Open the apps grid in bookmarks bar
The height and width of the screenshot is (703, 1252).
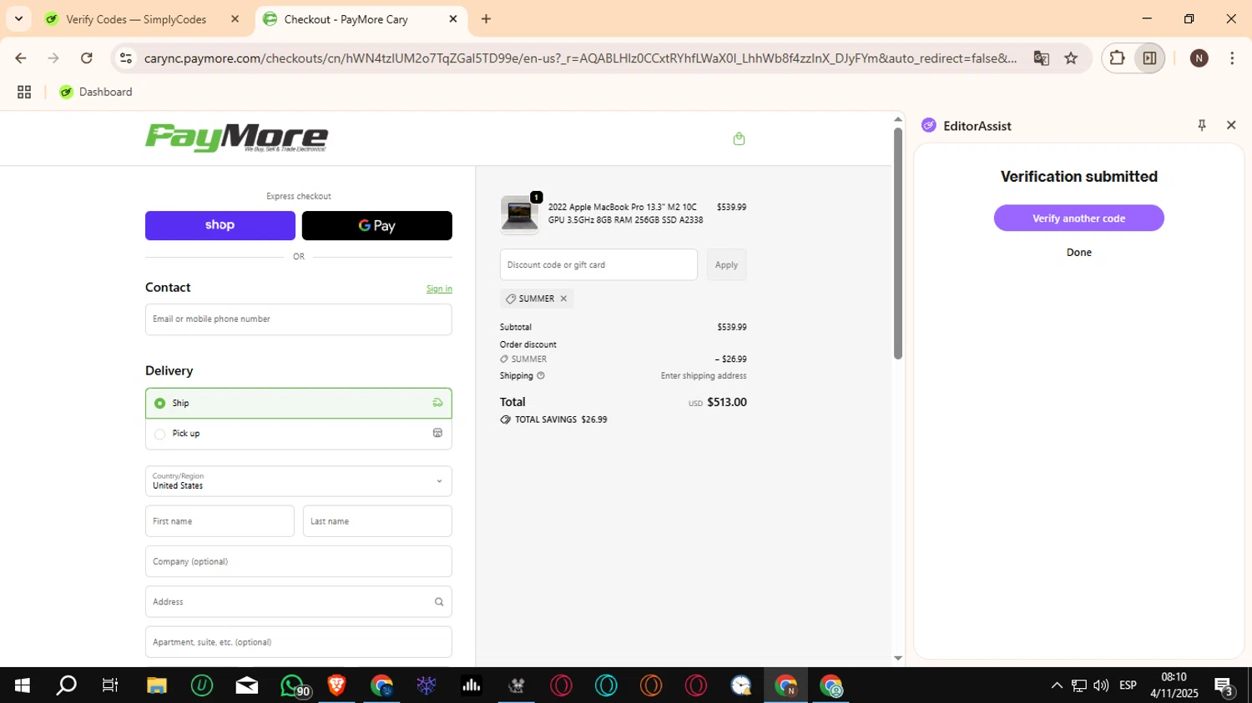24,92
